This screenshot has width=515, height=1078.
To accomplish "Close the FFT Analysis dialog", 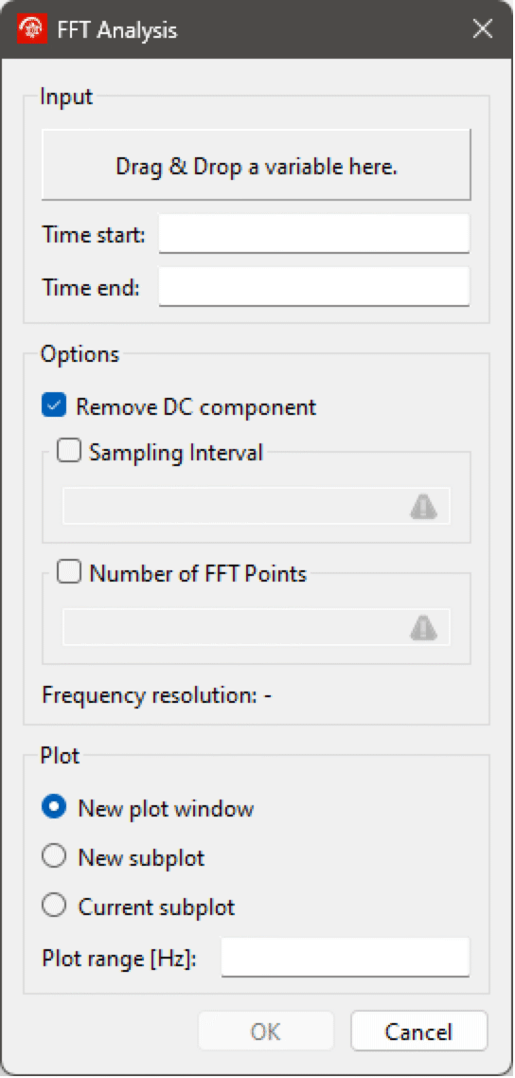I will [483, 28].
